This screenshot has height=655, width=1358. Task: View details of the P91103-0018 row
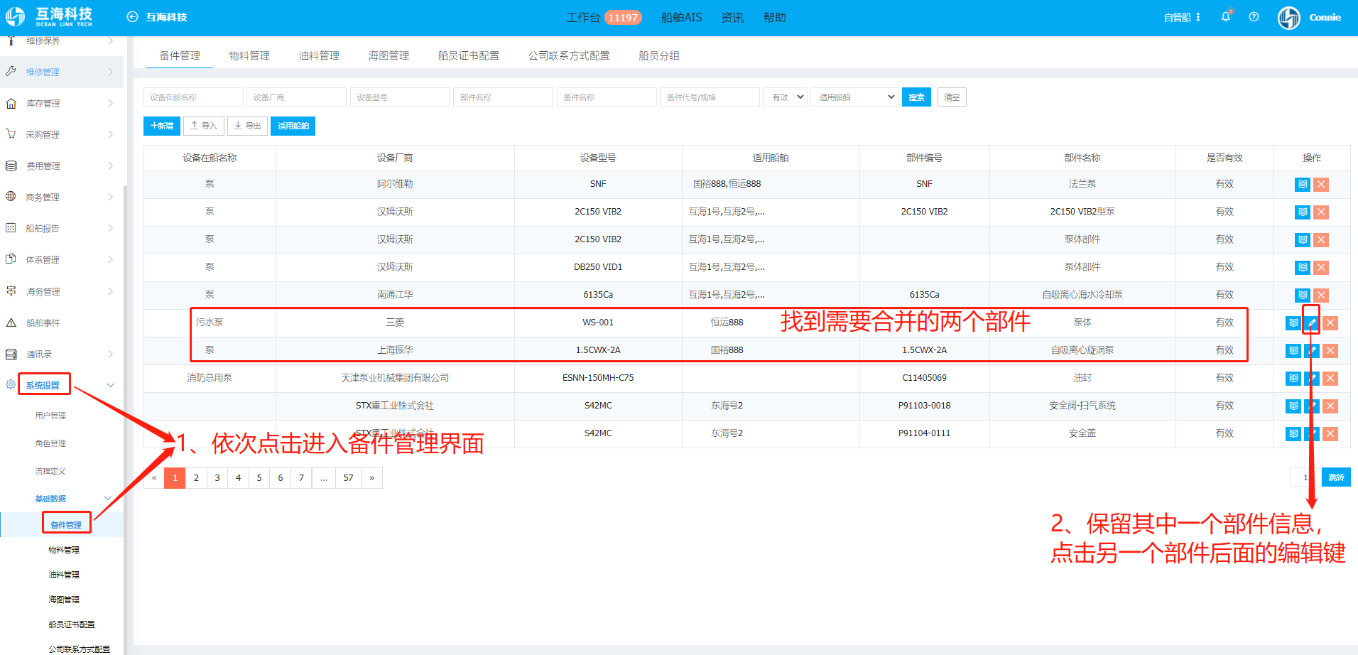point(1293,406)
